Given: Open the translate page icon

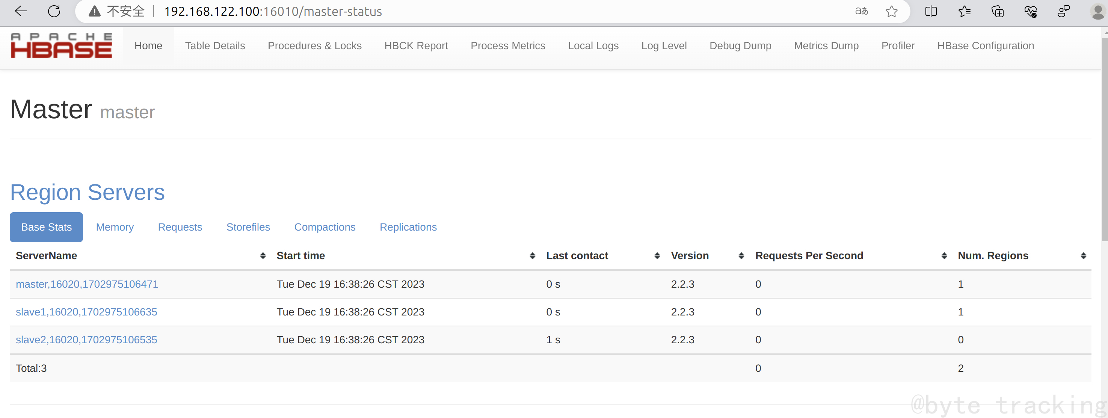Looking at the screenshot, I should click(861, 11).
